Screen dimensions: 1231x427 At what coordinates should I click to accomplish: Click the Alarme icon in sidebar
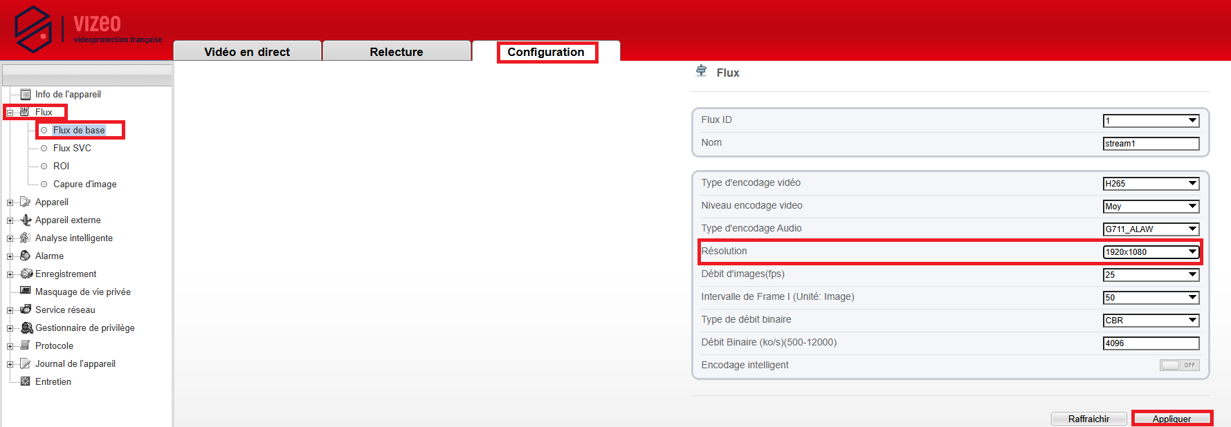[x=26, y=256]
